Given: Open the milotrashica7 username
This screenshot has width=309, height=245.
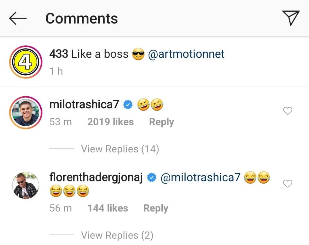Looking at the screenshot, I should coord(84,105).
